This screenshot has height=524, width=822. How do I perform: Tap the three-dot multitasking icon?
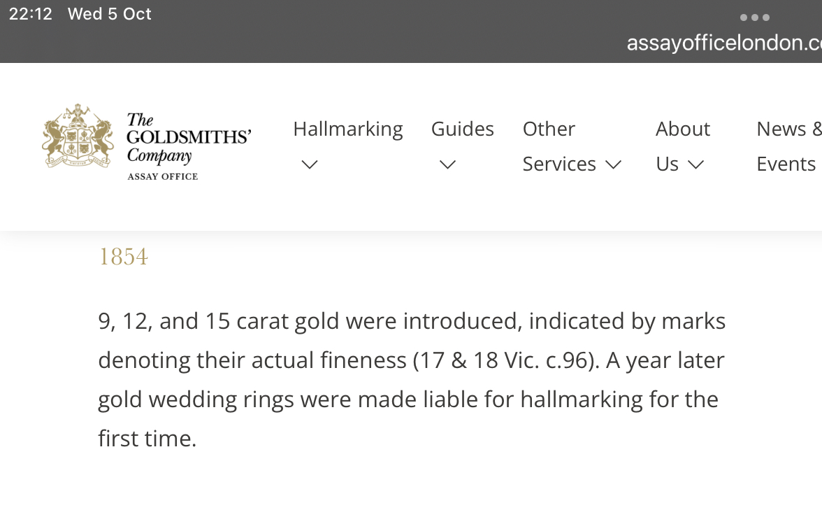click(x=754, y=17)
